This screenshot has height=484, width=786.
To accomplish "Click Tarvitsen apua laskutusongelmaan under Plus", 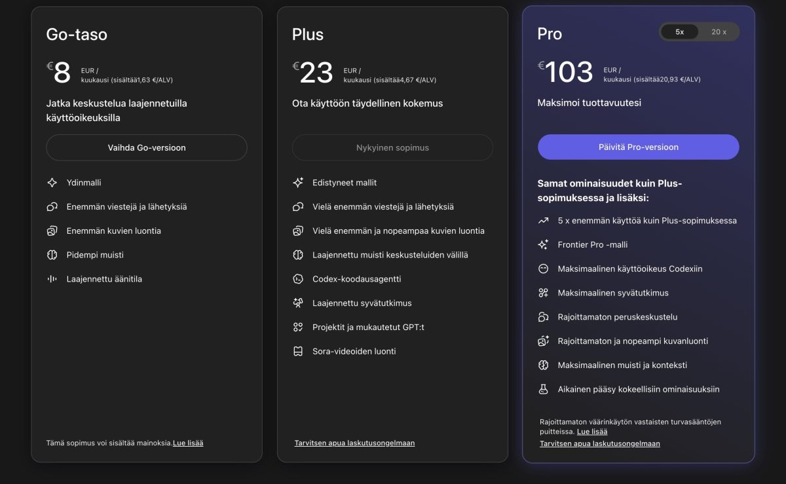I will 356,443.
